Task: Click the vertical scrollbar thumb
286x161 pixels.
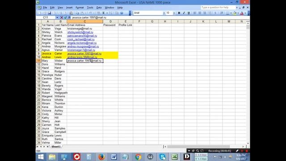Action: pyautogui.click(x=248, y=27)
